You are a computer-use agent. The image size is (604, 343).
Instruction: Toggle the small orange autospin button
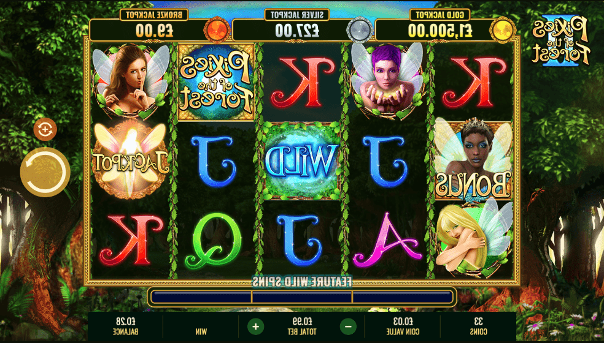(45, 129)
